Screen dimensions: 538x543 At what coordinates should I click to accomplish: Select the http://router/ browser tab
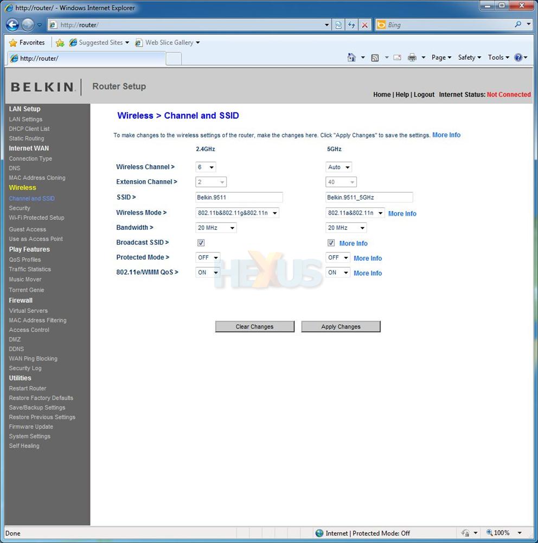coord(85,58)
